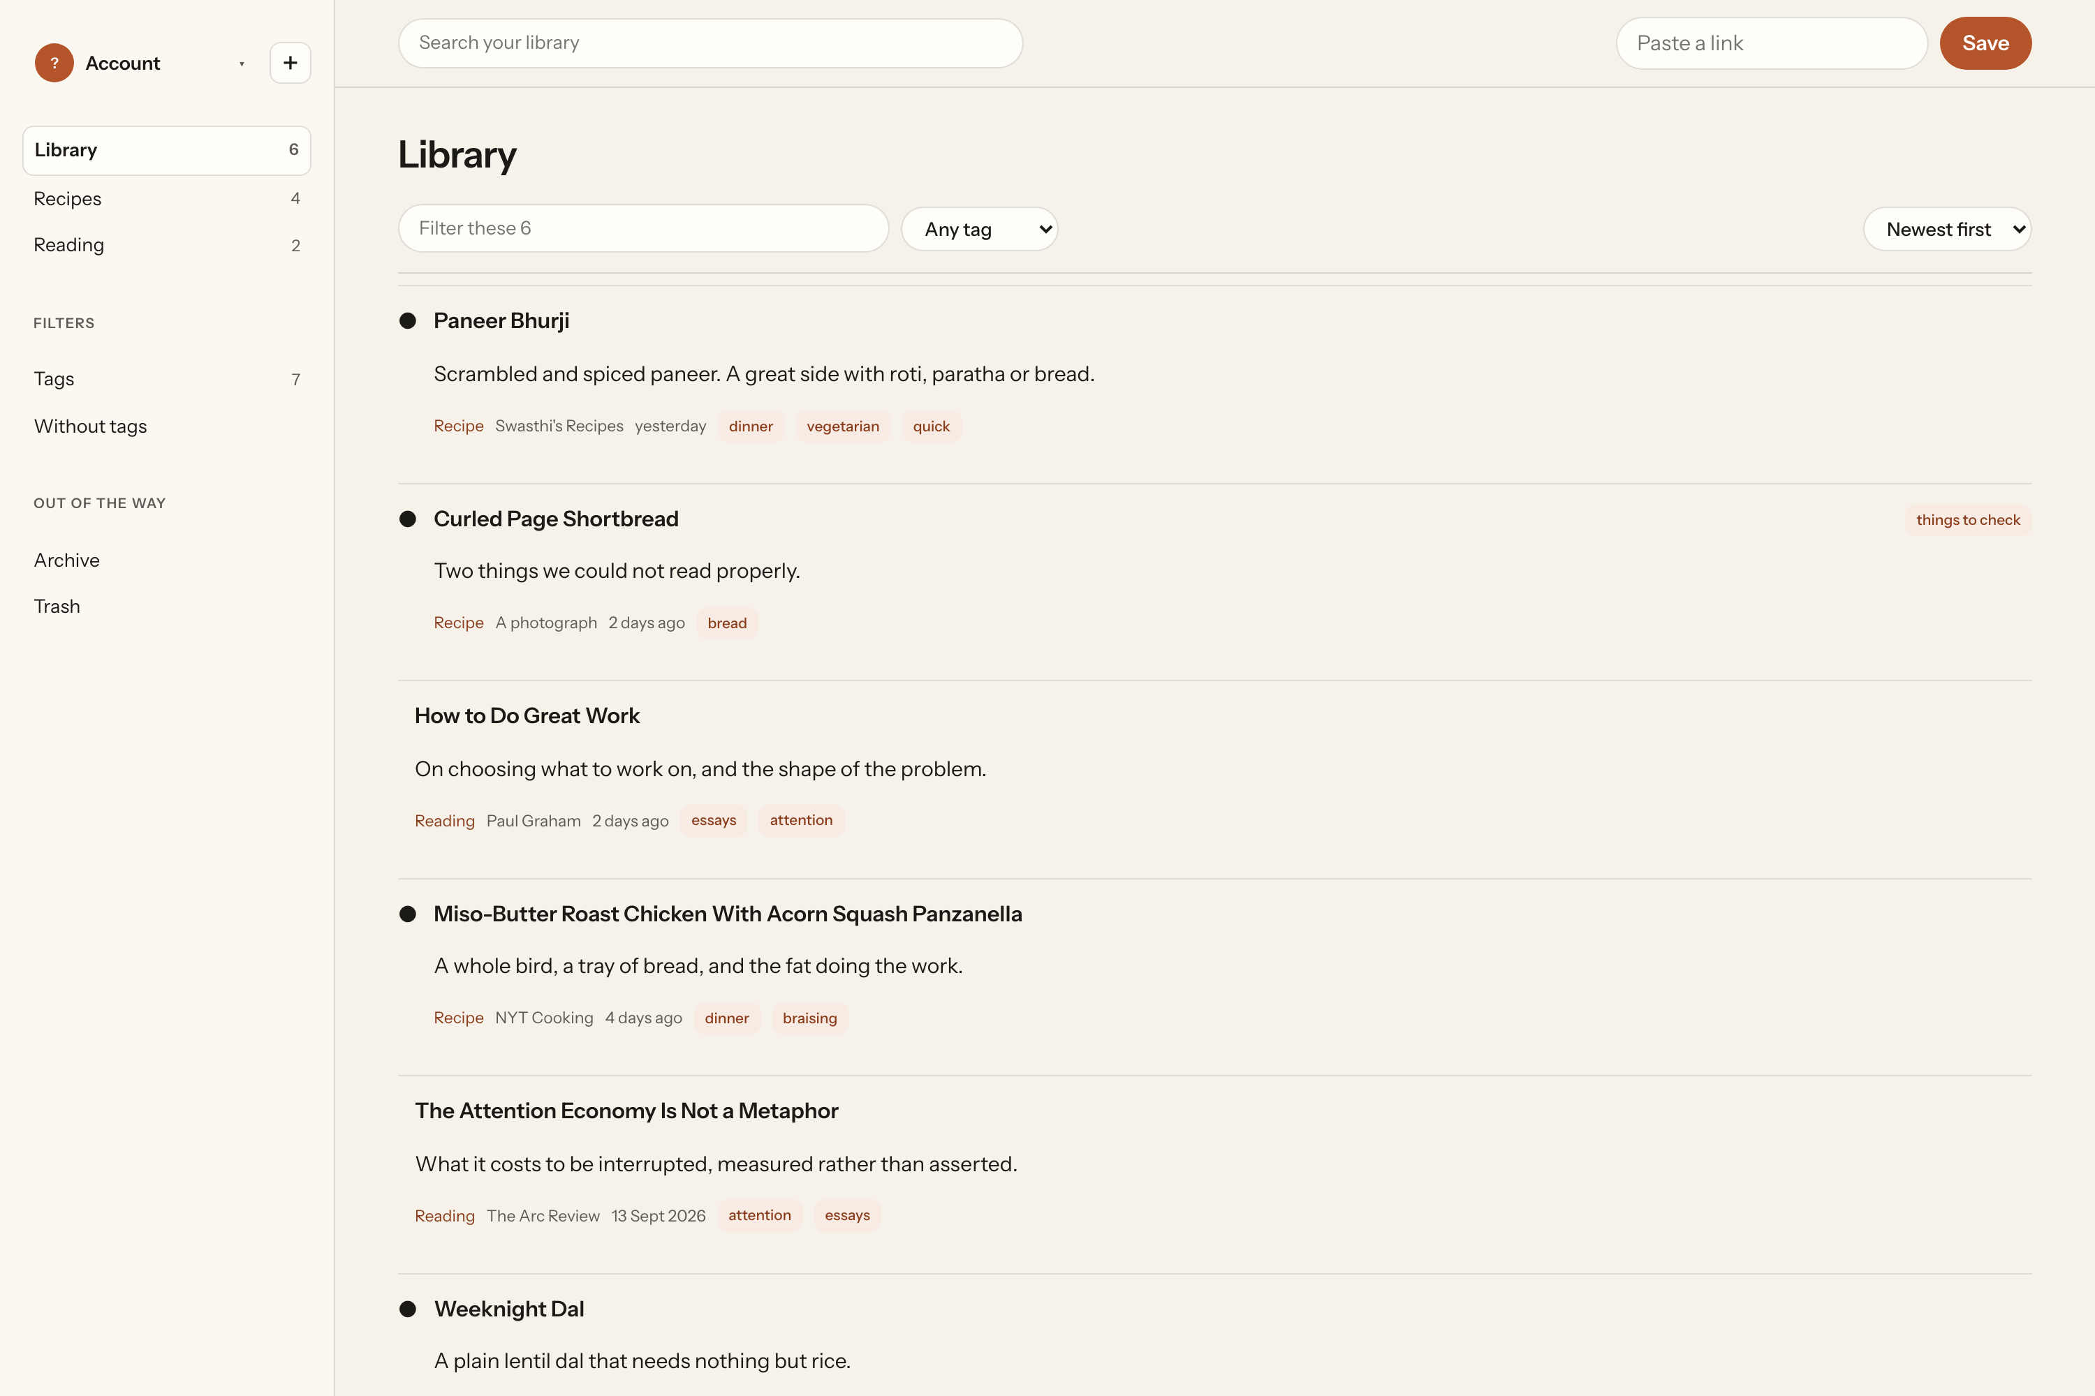
Task: Open Archive in the sidebar
Action: click(x=167, y=560)
